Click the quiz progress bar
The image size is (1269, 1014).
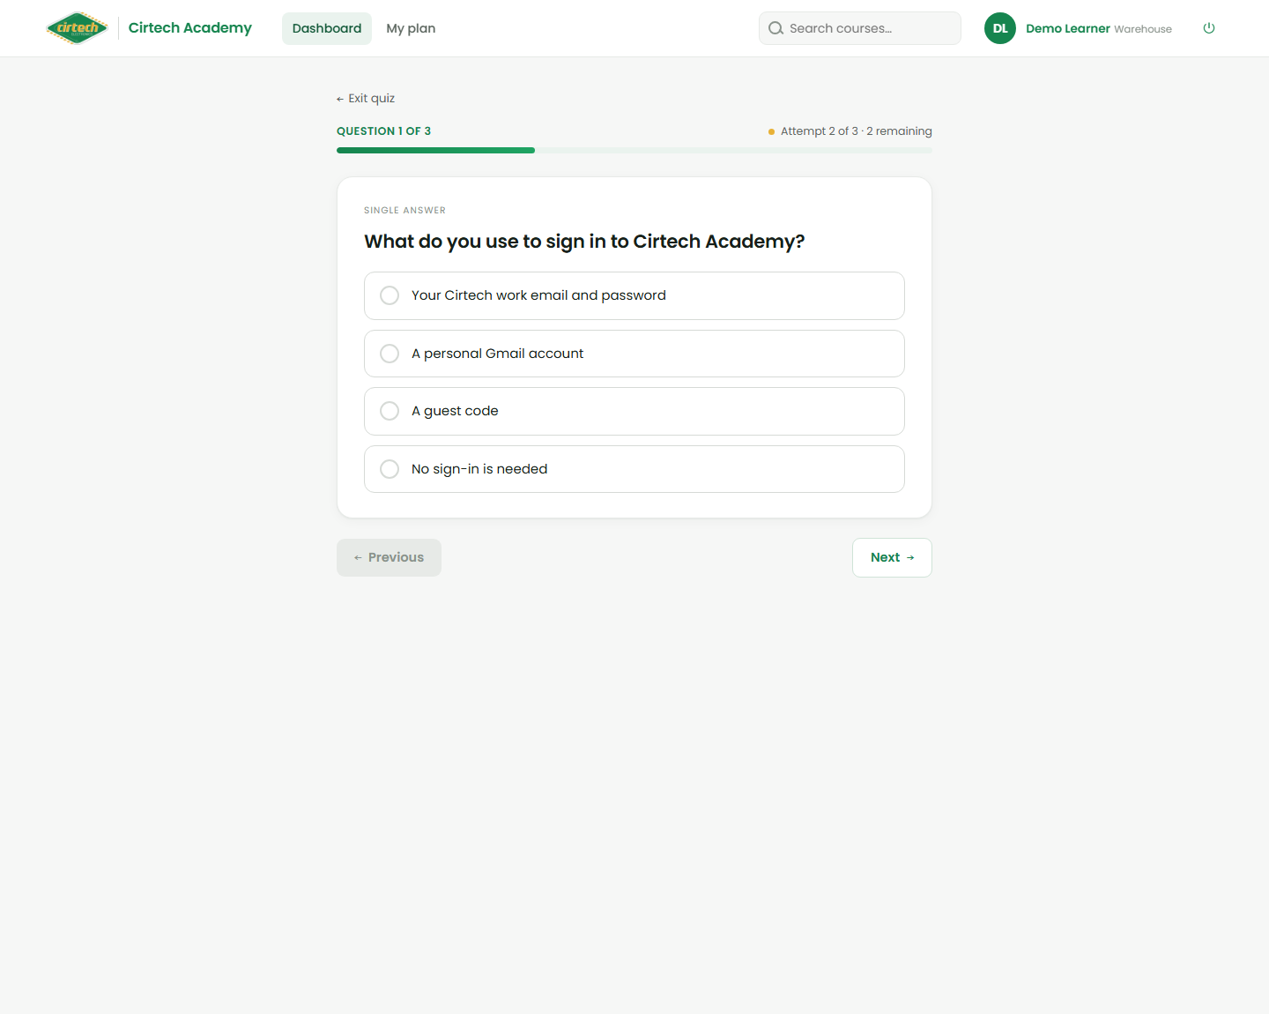tap(634, 151)
